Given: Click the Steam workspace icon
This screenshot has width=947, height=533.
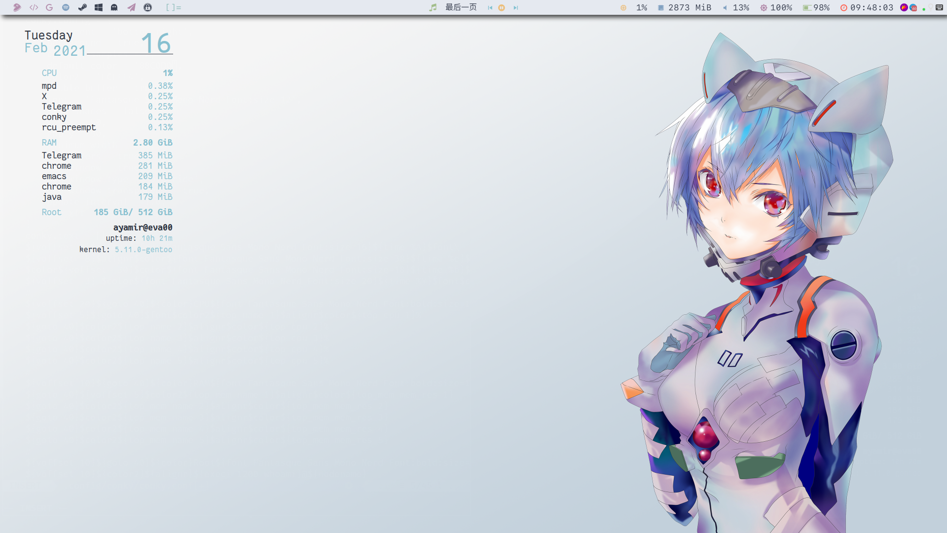Looking at the screenshot, I should pyautogui.click(x=82, y=7).
